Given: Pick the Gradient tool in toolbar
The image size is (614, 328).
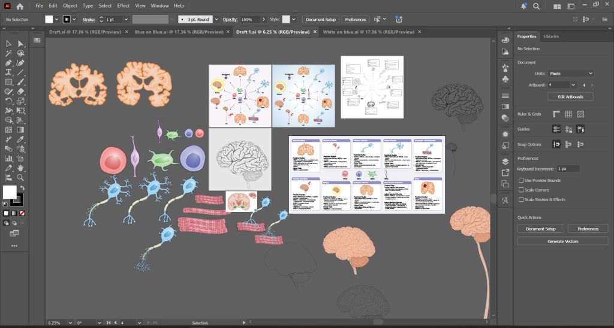Looking at the screenshot, I should (21, 130).
